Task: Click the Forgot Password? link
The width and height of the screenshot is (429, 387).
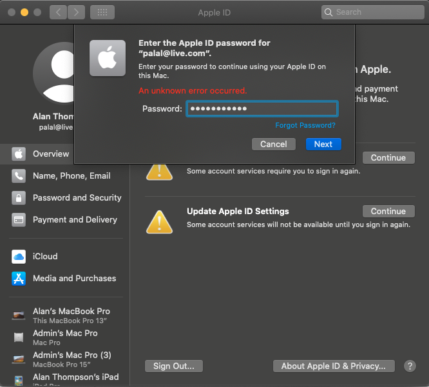Action: pos(305,125)
